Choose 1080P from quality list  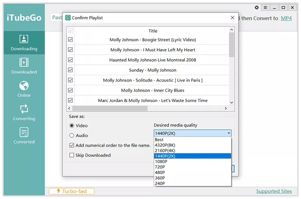[161, 162]
